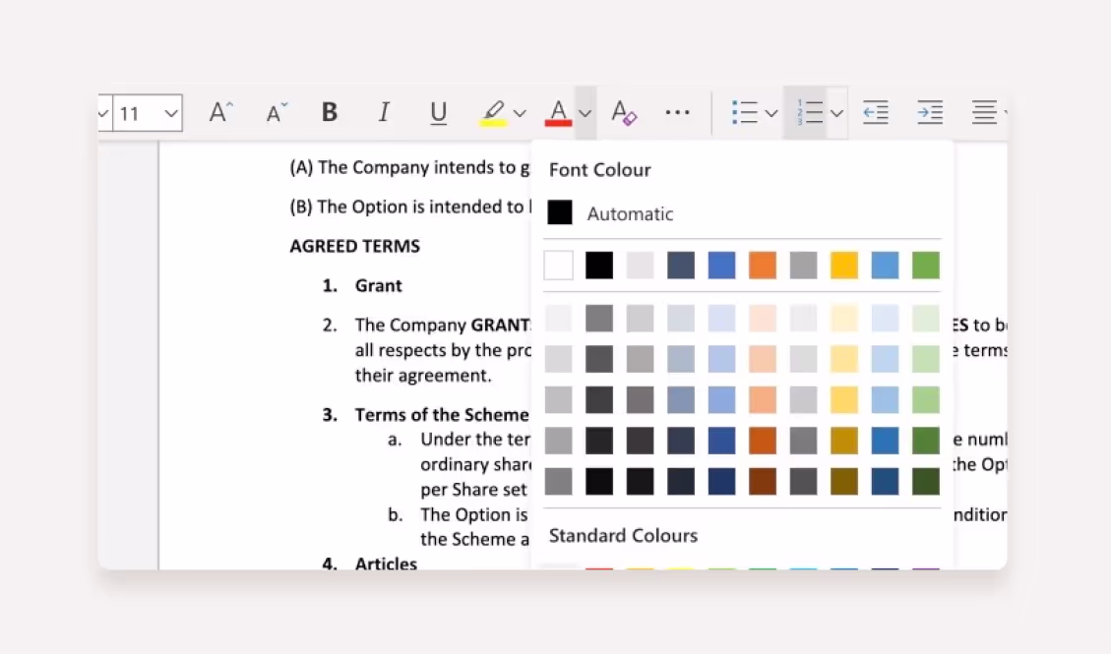Choose black theme colour in top row
The width and height of the screenshot is (1111, 654).
pos(599,266)
